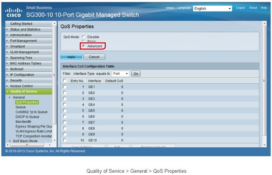Click the Apply button
272x175 pixels.
tap(71, 57)
